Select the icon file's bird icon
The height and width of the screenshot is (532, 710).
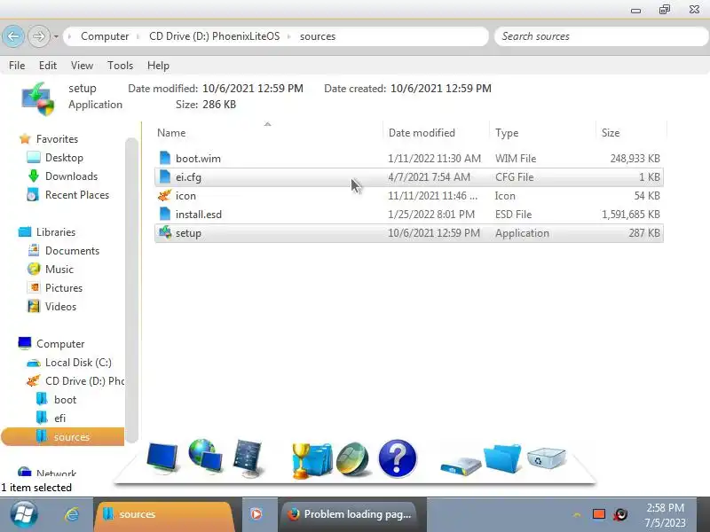(165, 195)
